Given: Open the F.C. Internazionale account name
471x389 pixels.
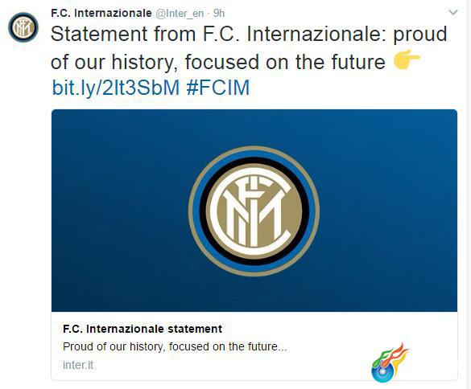Looking at the screenshot, I should 101,13.
